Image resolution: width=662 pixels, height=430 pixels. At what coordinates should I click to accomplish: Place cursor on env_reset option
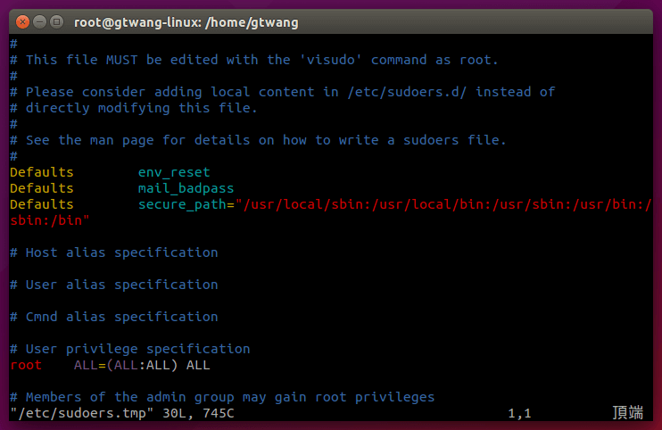point(174,172)
